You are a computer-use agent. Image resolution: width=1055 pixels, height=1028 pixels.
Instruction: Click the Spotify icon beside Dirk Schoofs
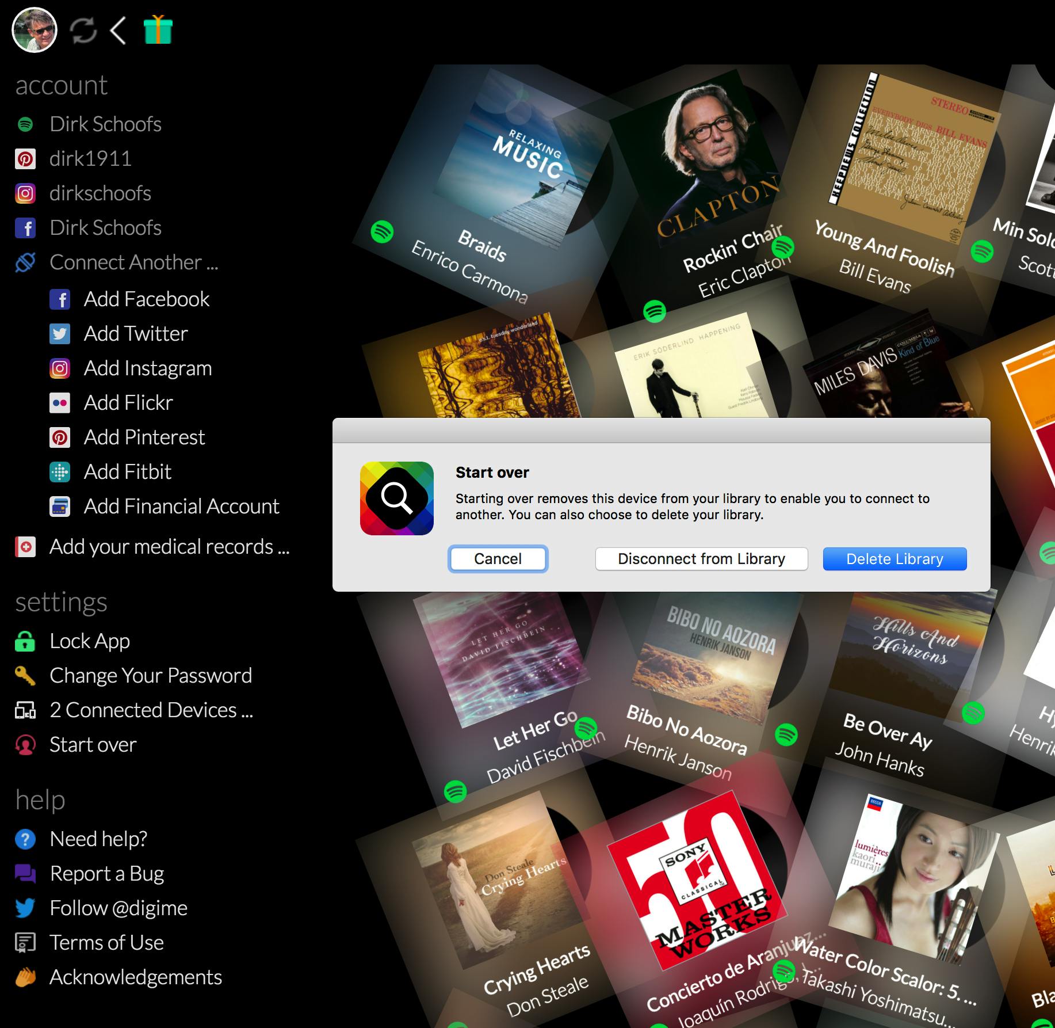point(25,124)
